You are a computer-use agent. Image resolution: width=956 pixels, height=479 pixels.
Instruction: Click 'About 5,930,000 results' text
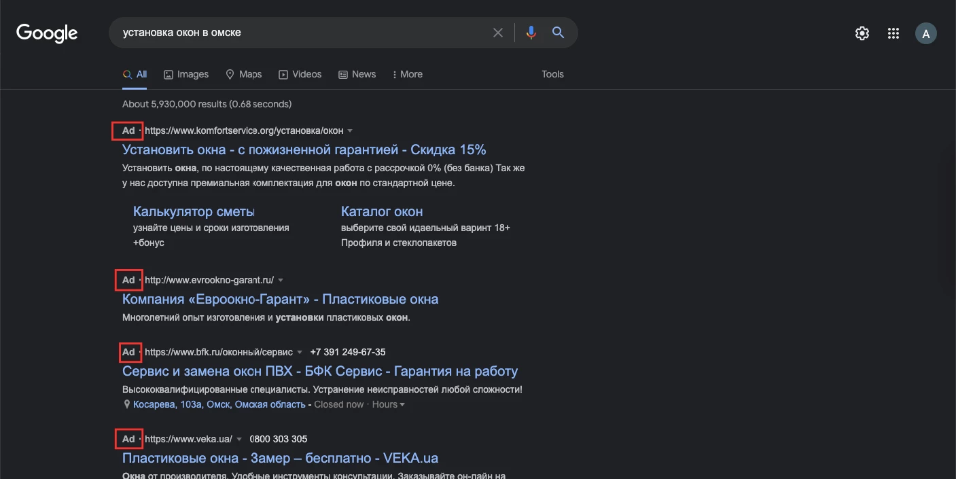point(207,104)
